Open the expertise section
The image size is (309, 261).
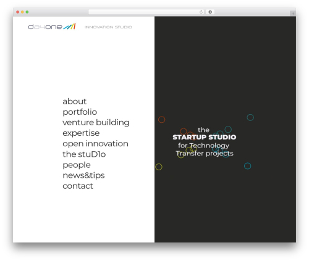pyautogui.click(x=81, y=133)
